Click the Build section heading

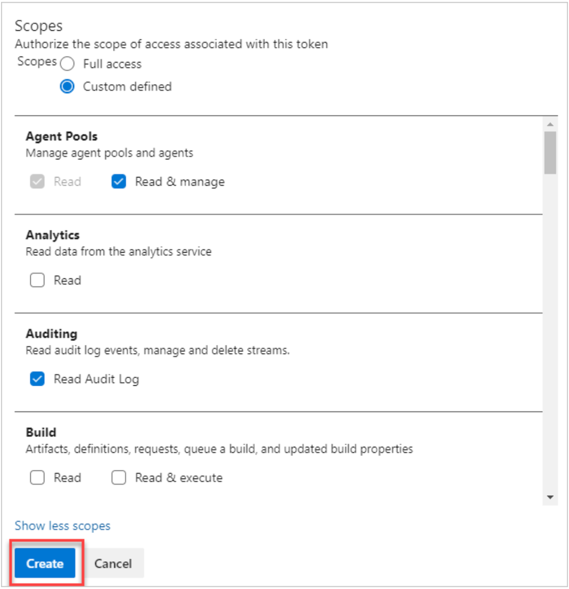tap(41, 432)
